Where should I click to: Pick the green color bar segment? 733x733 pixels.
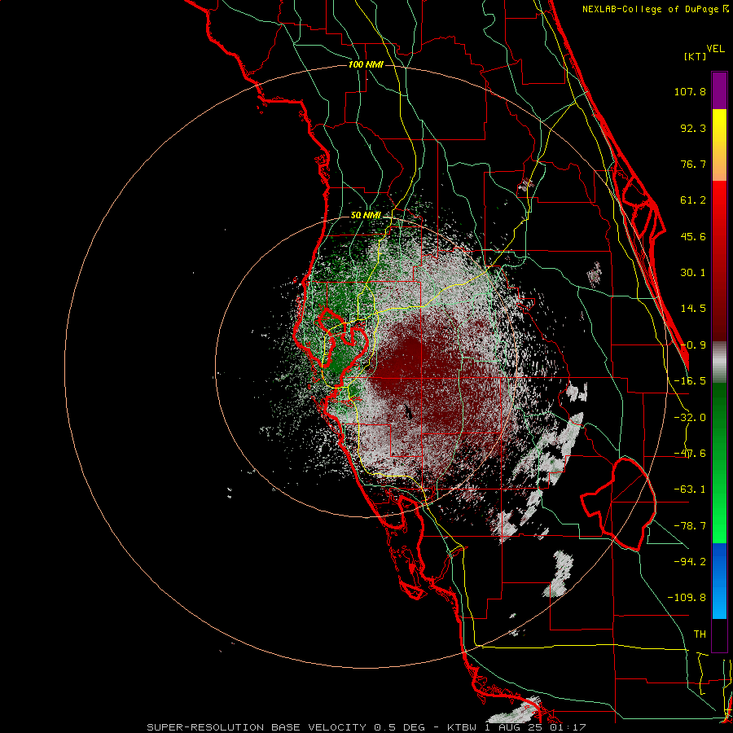click(719, 463)
